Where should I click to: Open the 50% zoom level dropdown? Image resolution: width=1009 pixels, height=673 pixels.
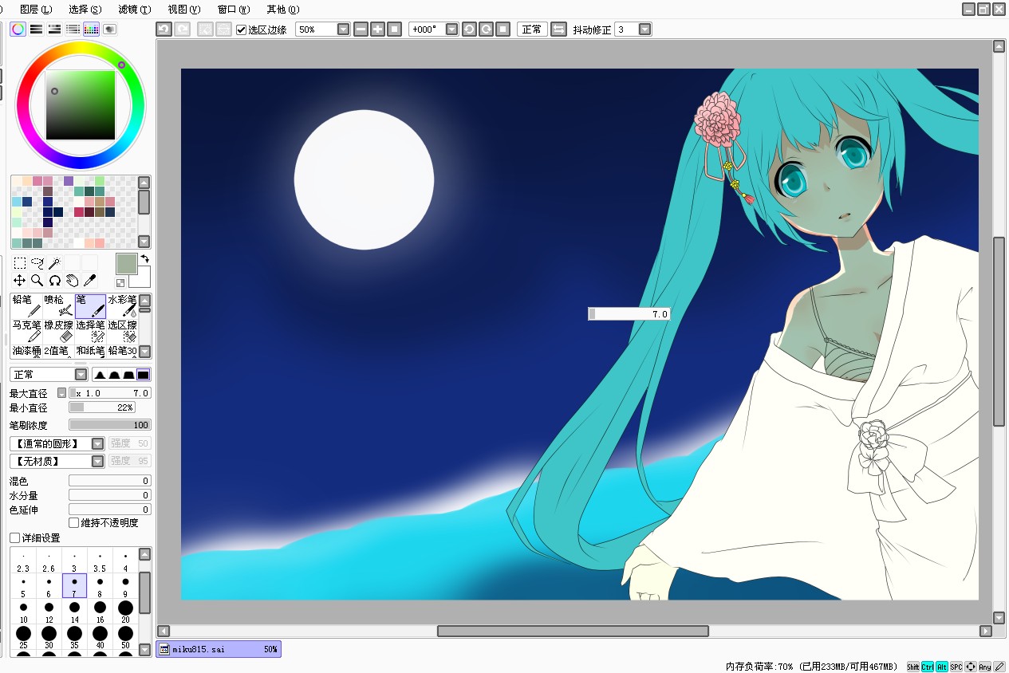tap(343, 30)
